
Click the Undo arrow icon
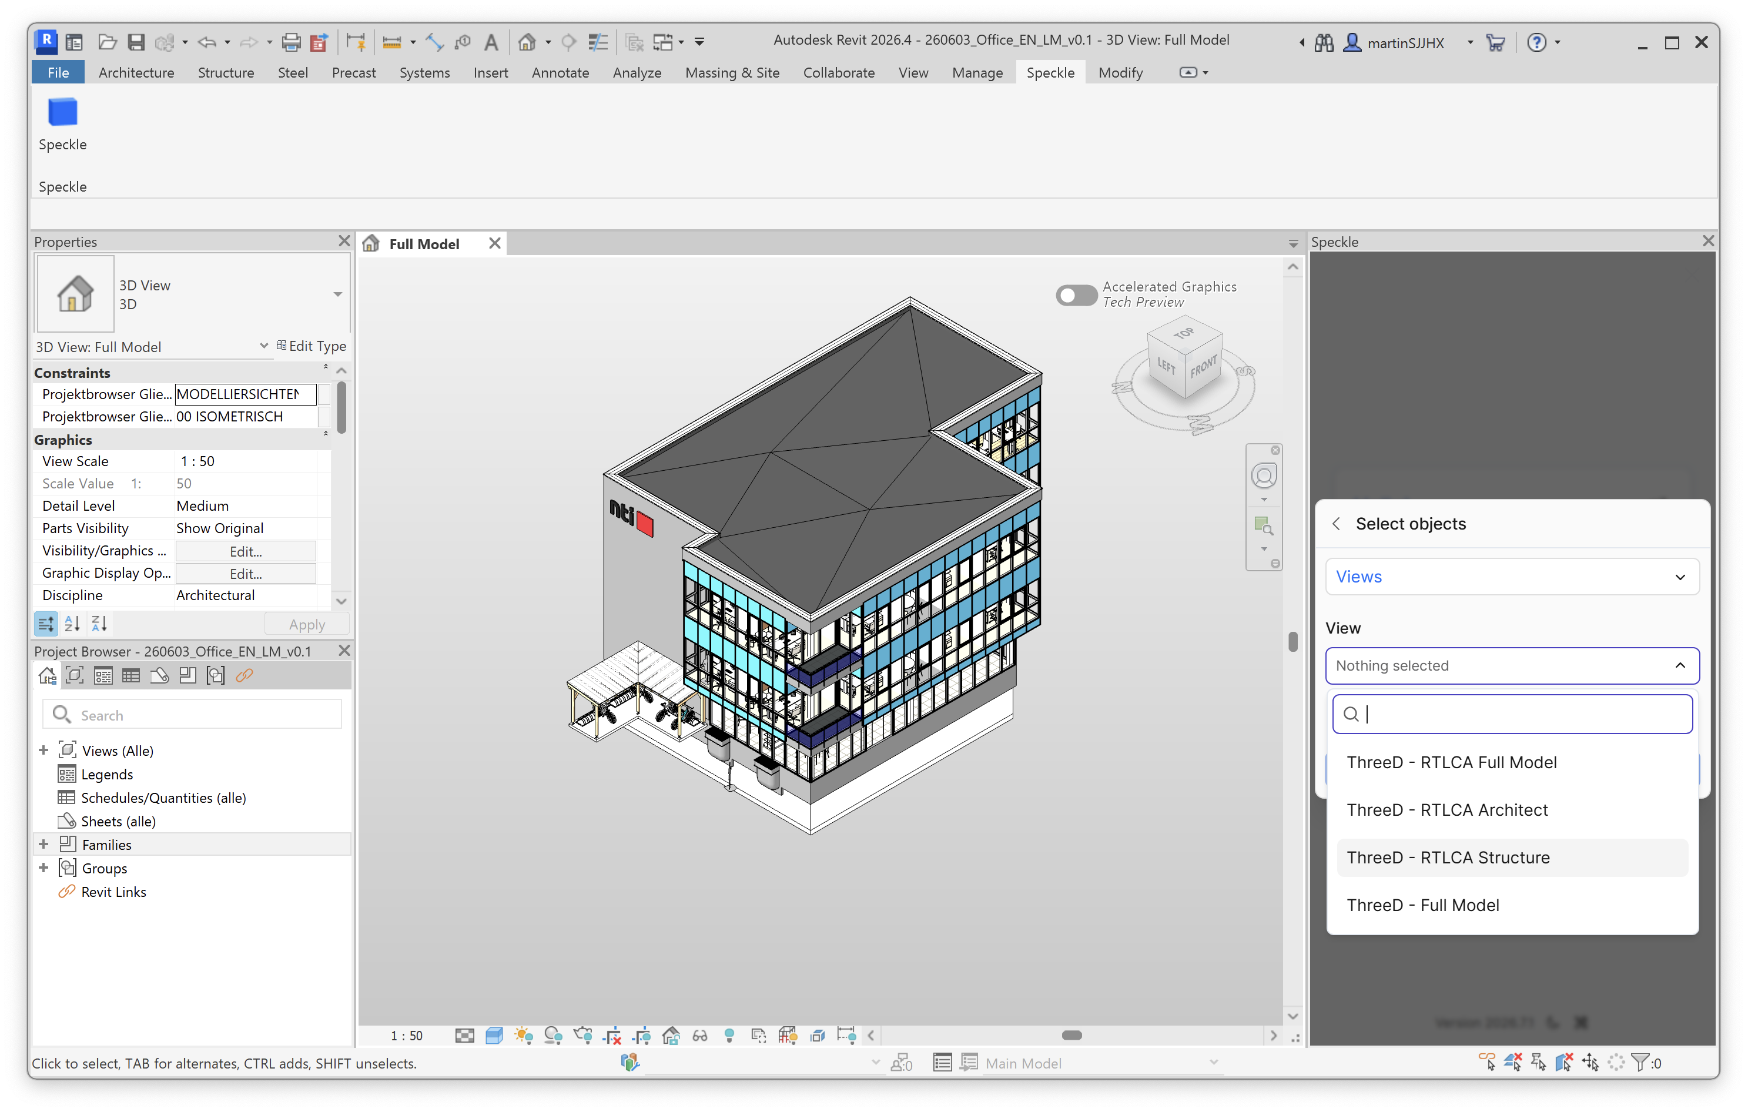point(207,42)
